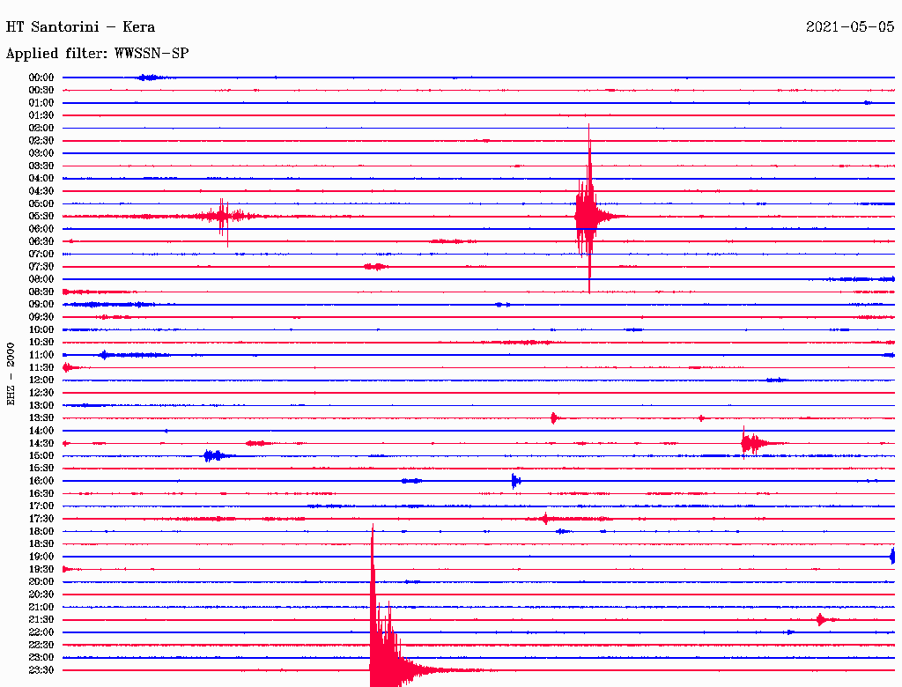Viewport: 902px width, 687px height.
Task: Select the 21:30 time label
Action: (41, 620)
